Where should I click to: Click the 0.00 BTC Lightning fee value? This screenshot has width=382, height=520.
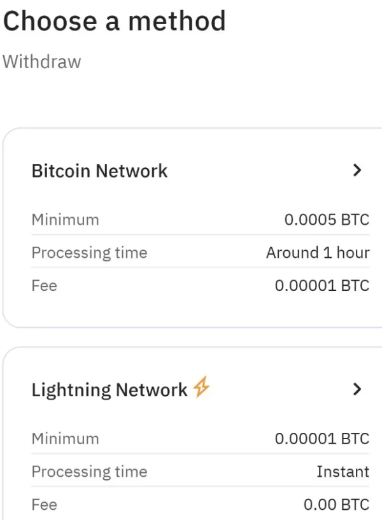(336, 505)
